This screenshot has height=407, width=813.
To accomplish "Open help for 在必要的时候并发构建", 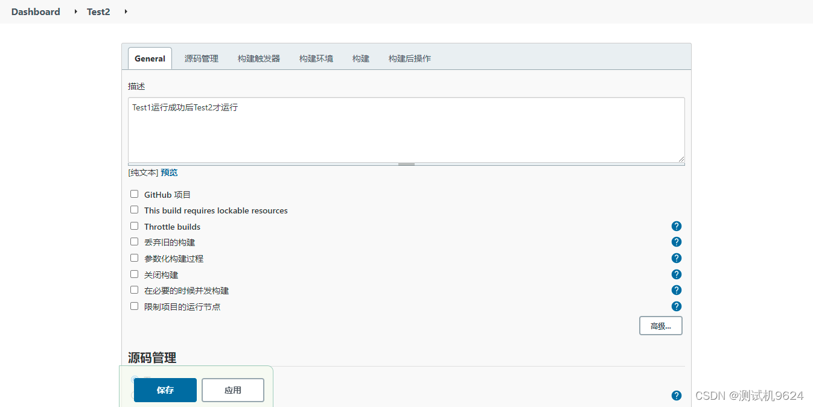I will (677, 290).
